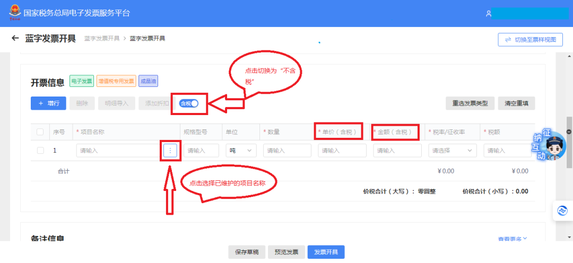The width and height of the screenshot is (573, 263).
Task: Click the 金额（含税） input field
Action: pyautogui.click(x=397, y=150)
